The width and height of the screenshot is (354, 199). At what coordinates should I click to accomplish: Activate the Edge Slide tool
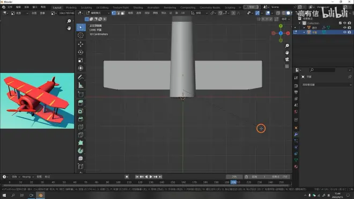pos(80,166)
